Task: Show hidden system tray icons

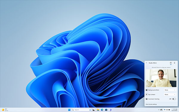Action: (x=159, y=110)
